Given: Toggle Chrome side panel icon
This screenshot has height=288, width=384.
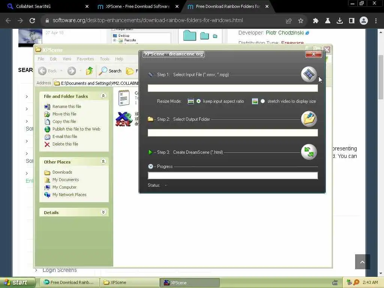Looking at the screenshot, I should coord(352,21).
